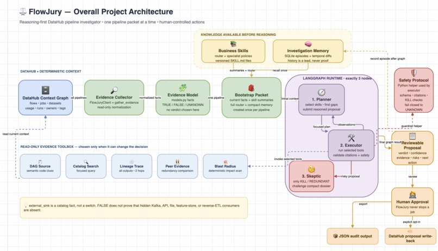Click 'KNOWLEDGE AVAILABLE BEFORE REASONING' group heading

point(238,35)
